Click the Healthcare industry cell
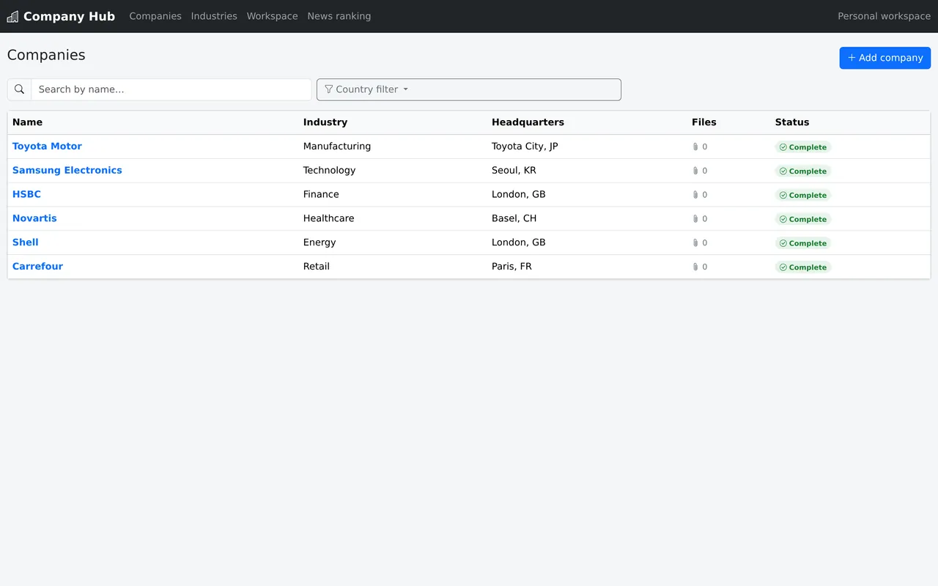 (x=328, y=218)
